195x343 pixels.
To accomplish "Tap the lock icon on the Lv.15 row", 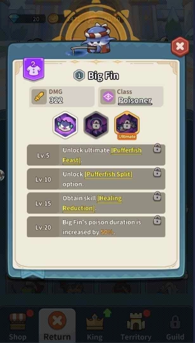I will point(157,197).
